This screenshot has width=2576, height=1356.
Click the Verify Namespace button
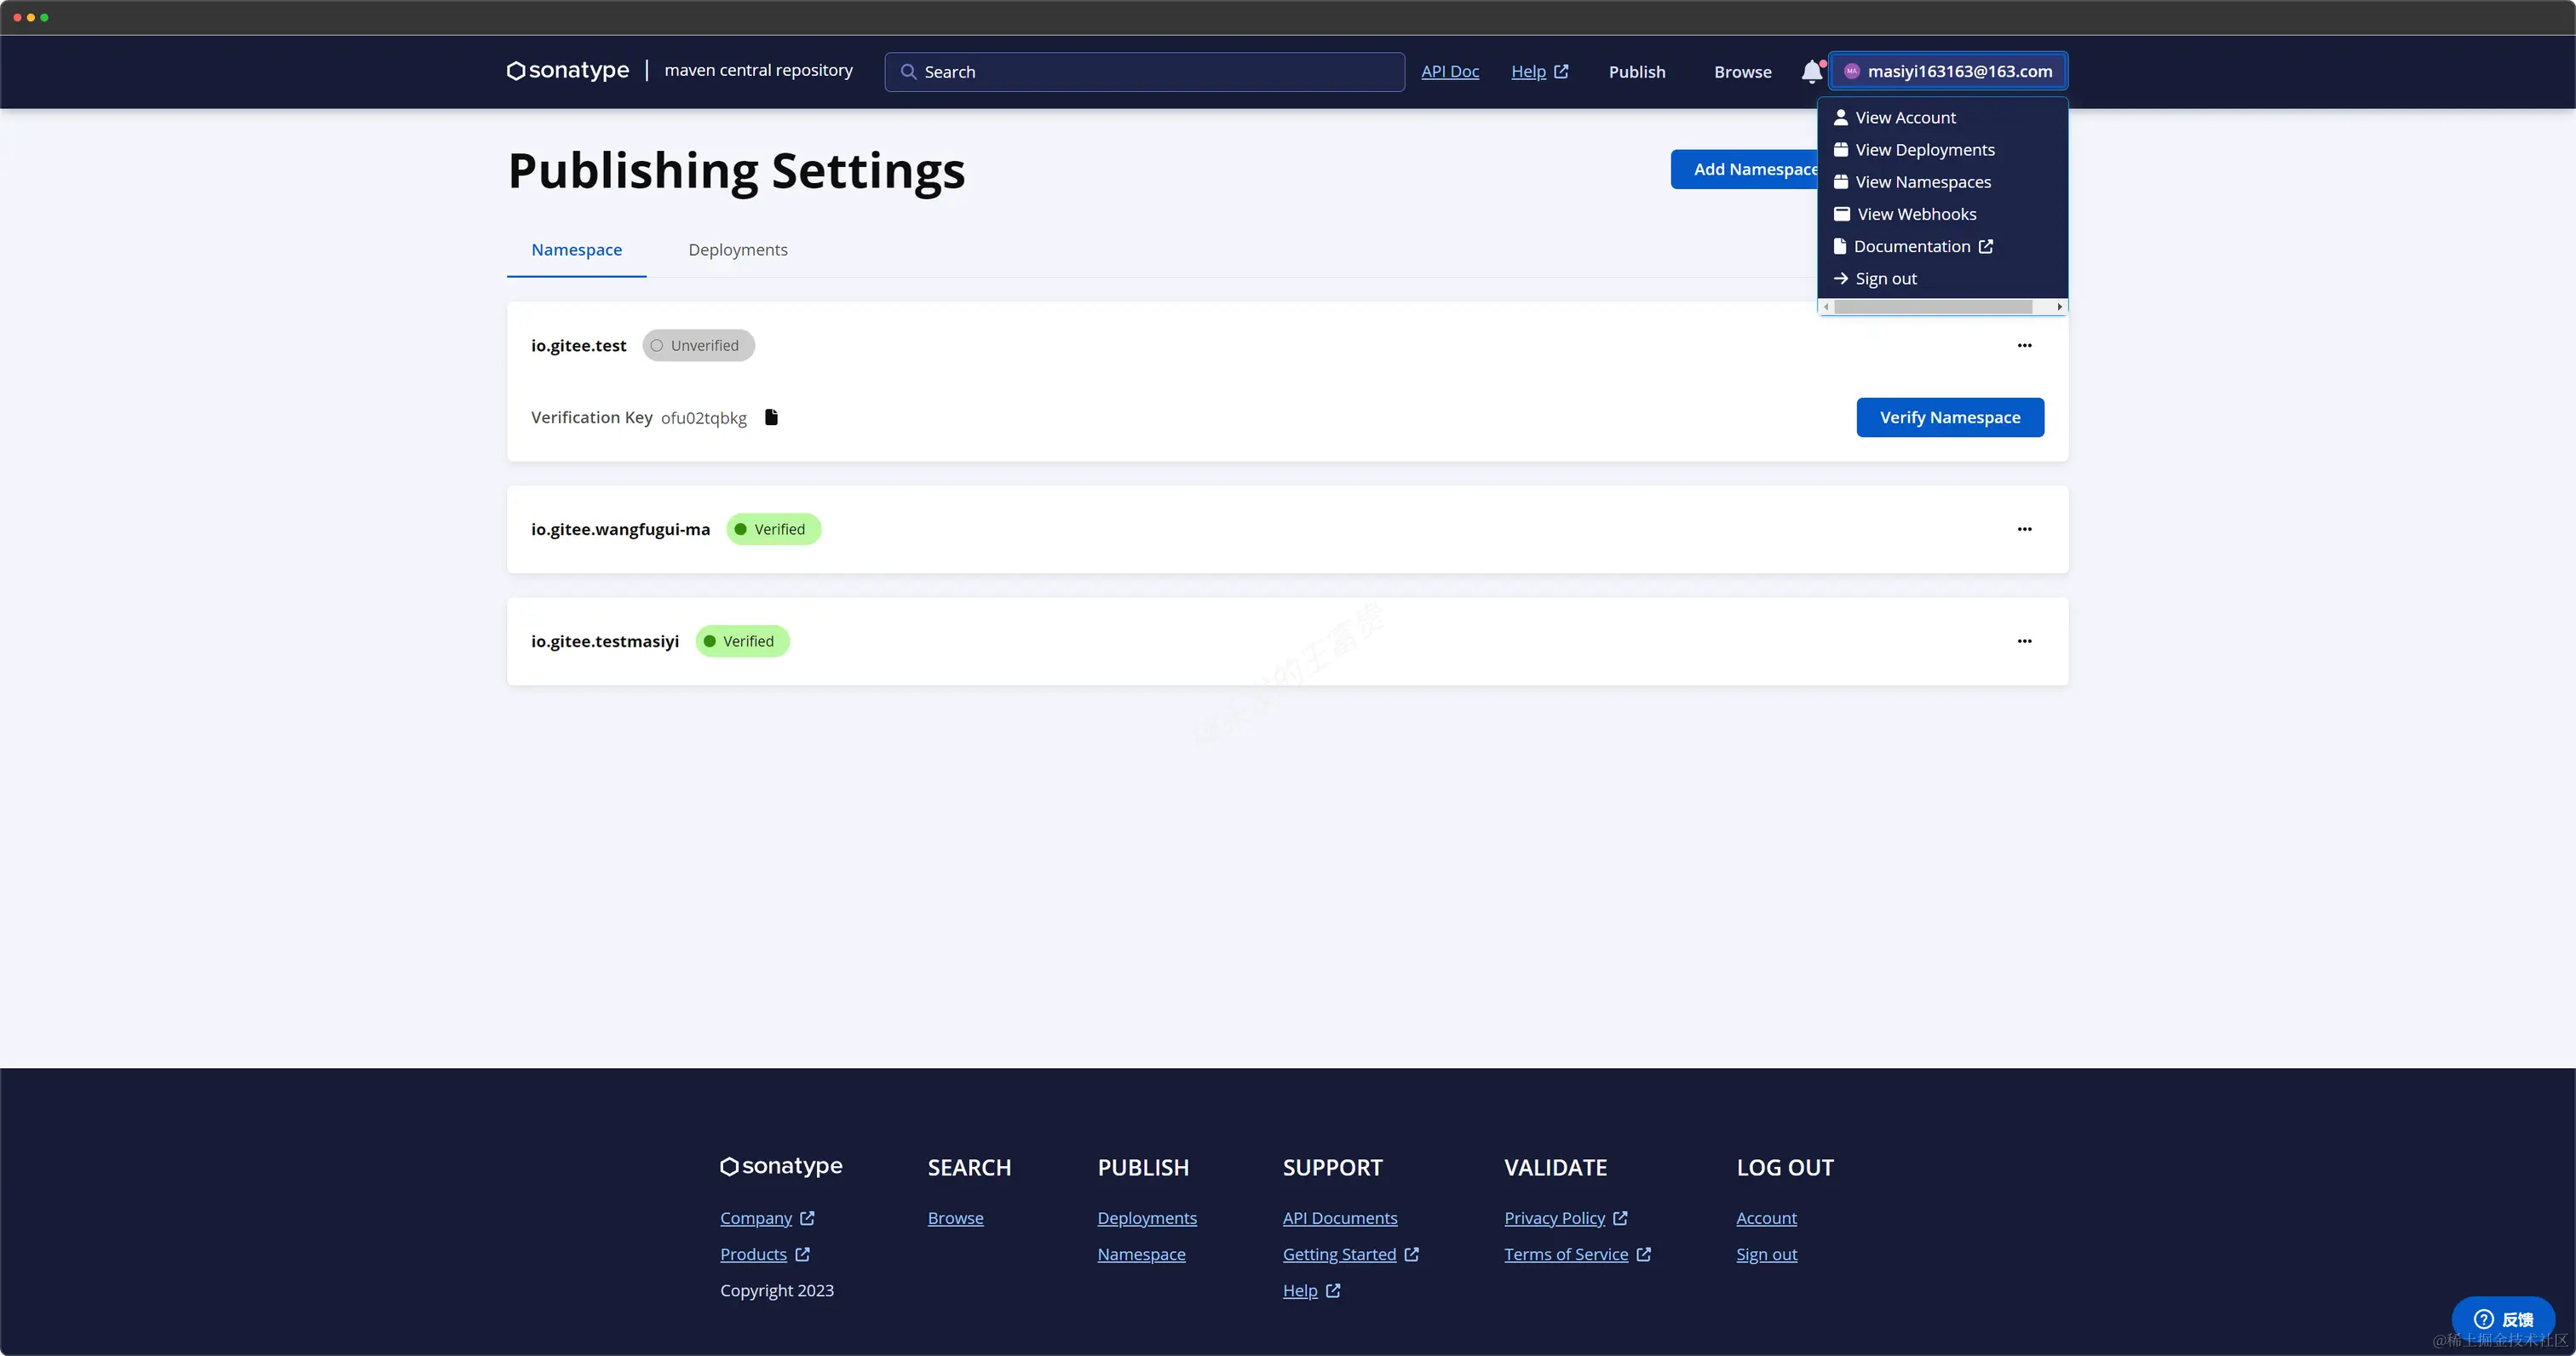click(x=1949, y=417)
